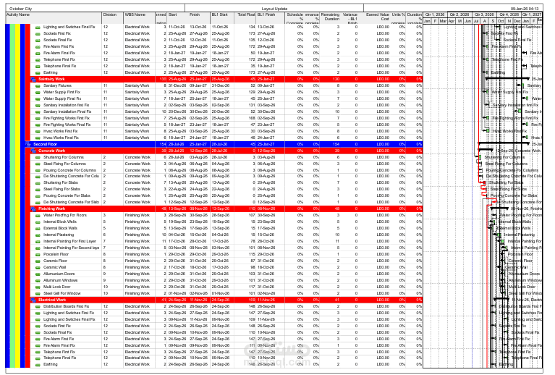Viewport: 555px width, 375px height.
Task: Click the Qtr 1, 2027 timescale header
Action: click(x=531, y=14)
